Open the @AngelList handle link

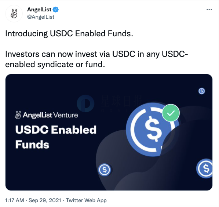(41, 17)
